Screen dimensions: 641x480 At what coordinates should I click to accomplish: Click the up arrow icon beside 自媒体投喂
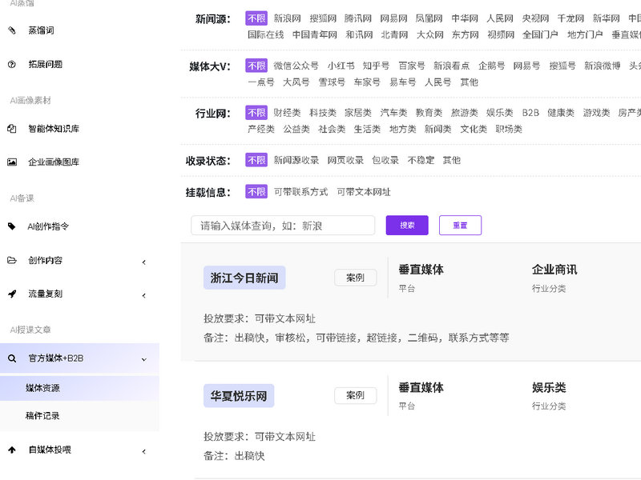[11, 450]
